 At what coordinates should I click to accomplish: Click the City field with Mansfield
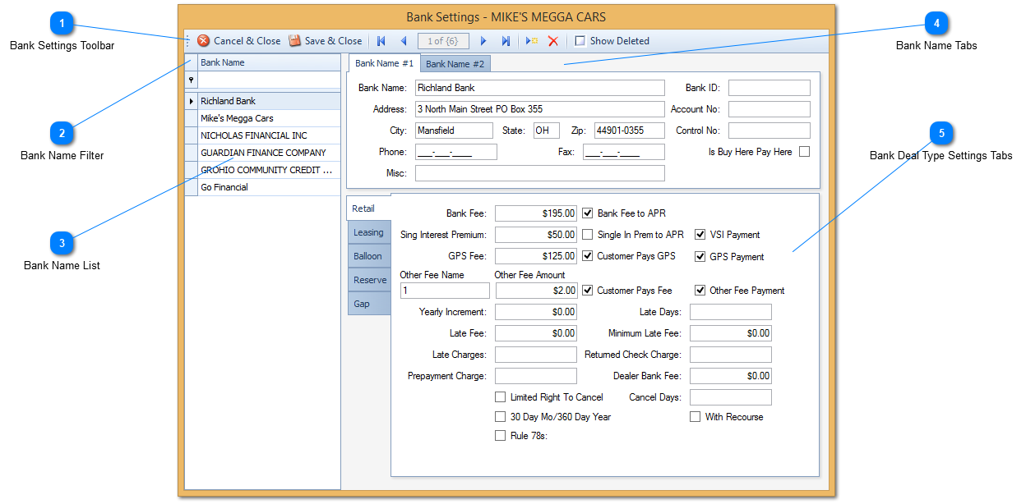click(x=454, y=131)
